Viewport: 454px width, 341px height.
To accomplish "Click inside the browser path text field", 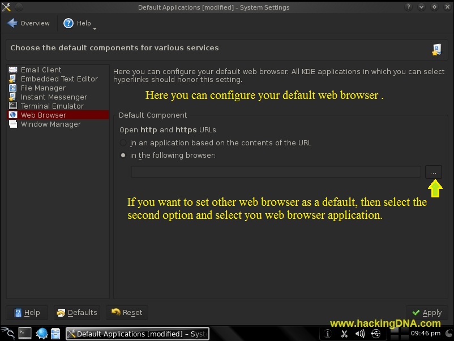I will coord(276,171).
